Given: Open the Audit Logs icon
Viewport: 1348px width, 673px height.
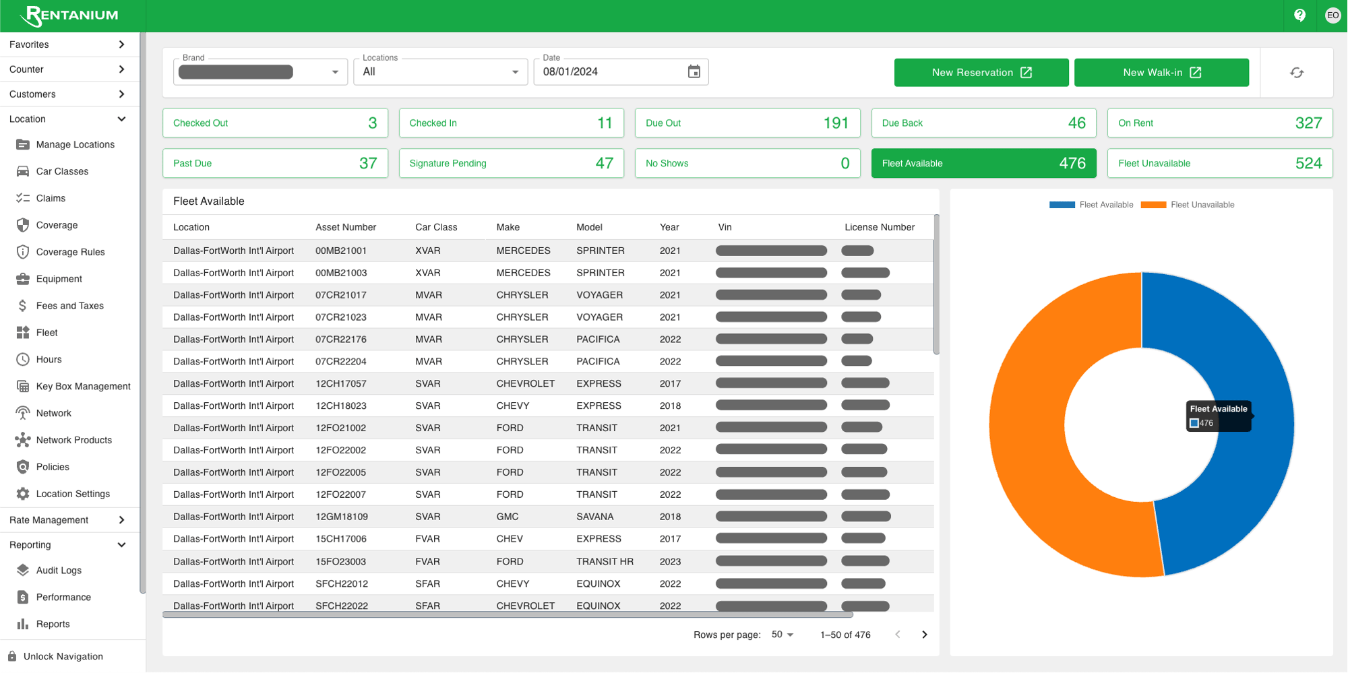Looking at the screenshot, I should pyautogui.click(x=23, y=570).
